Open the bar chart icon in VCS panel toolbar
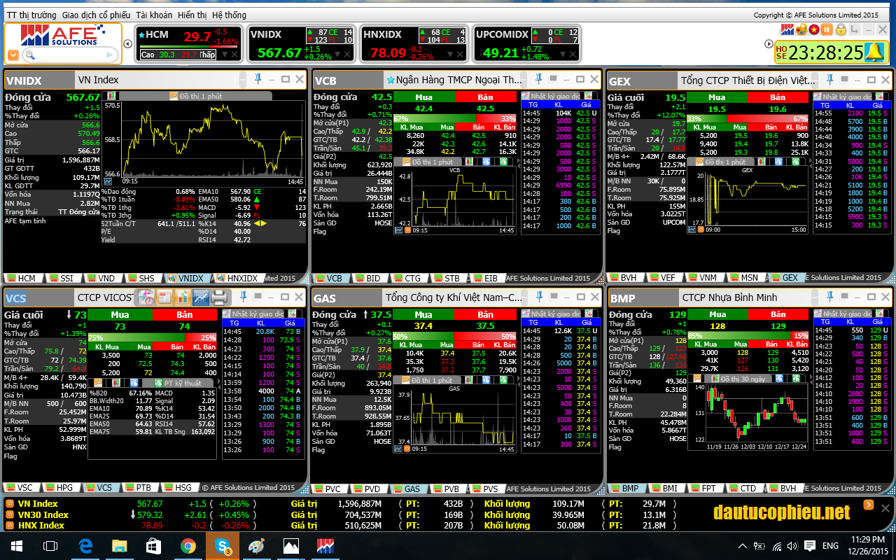 [x=183, y=297]
